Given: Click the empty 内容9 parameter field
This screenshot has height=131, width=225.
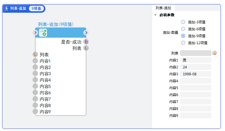Looking at the screenshot, I should [196, 115].
